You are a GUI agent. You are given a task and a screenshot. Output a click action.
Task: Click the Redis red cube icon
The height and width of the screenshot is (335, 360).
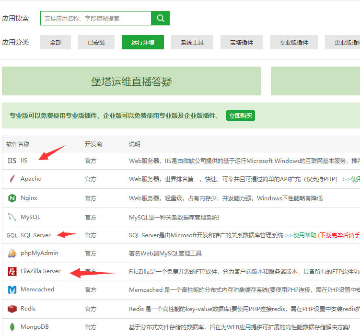point(12,309)
